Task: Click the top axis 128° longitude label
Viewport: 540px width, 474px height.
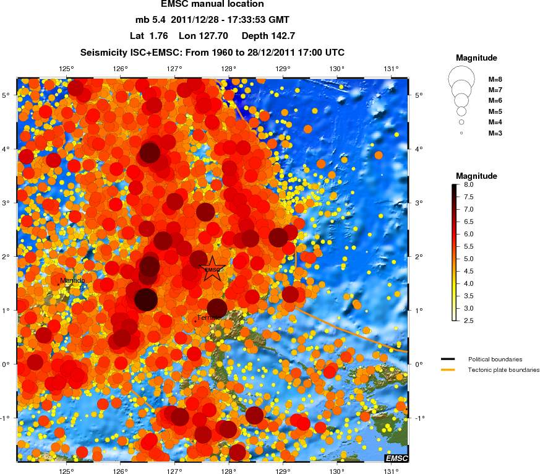Action: coord(229,69)
